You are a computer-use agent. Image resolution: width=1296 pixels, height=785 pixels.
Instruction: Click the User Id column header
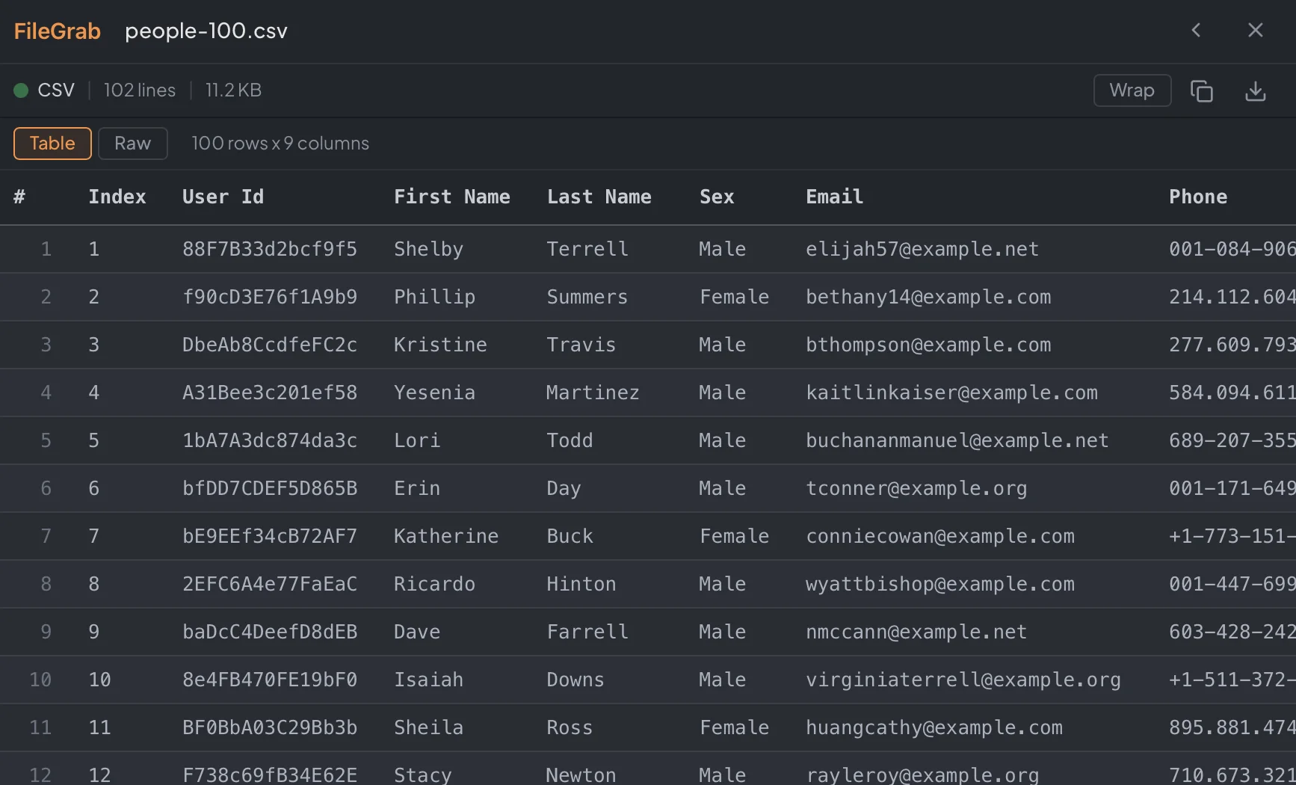[x=223, y=197]
